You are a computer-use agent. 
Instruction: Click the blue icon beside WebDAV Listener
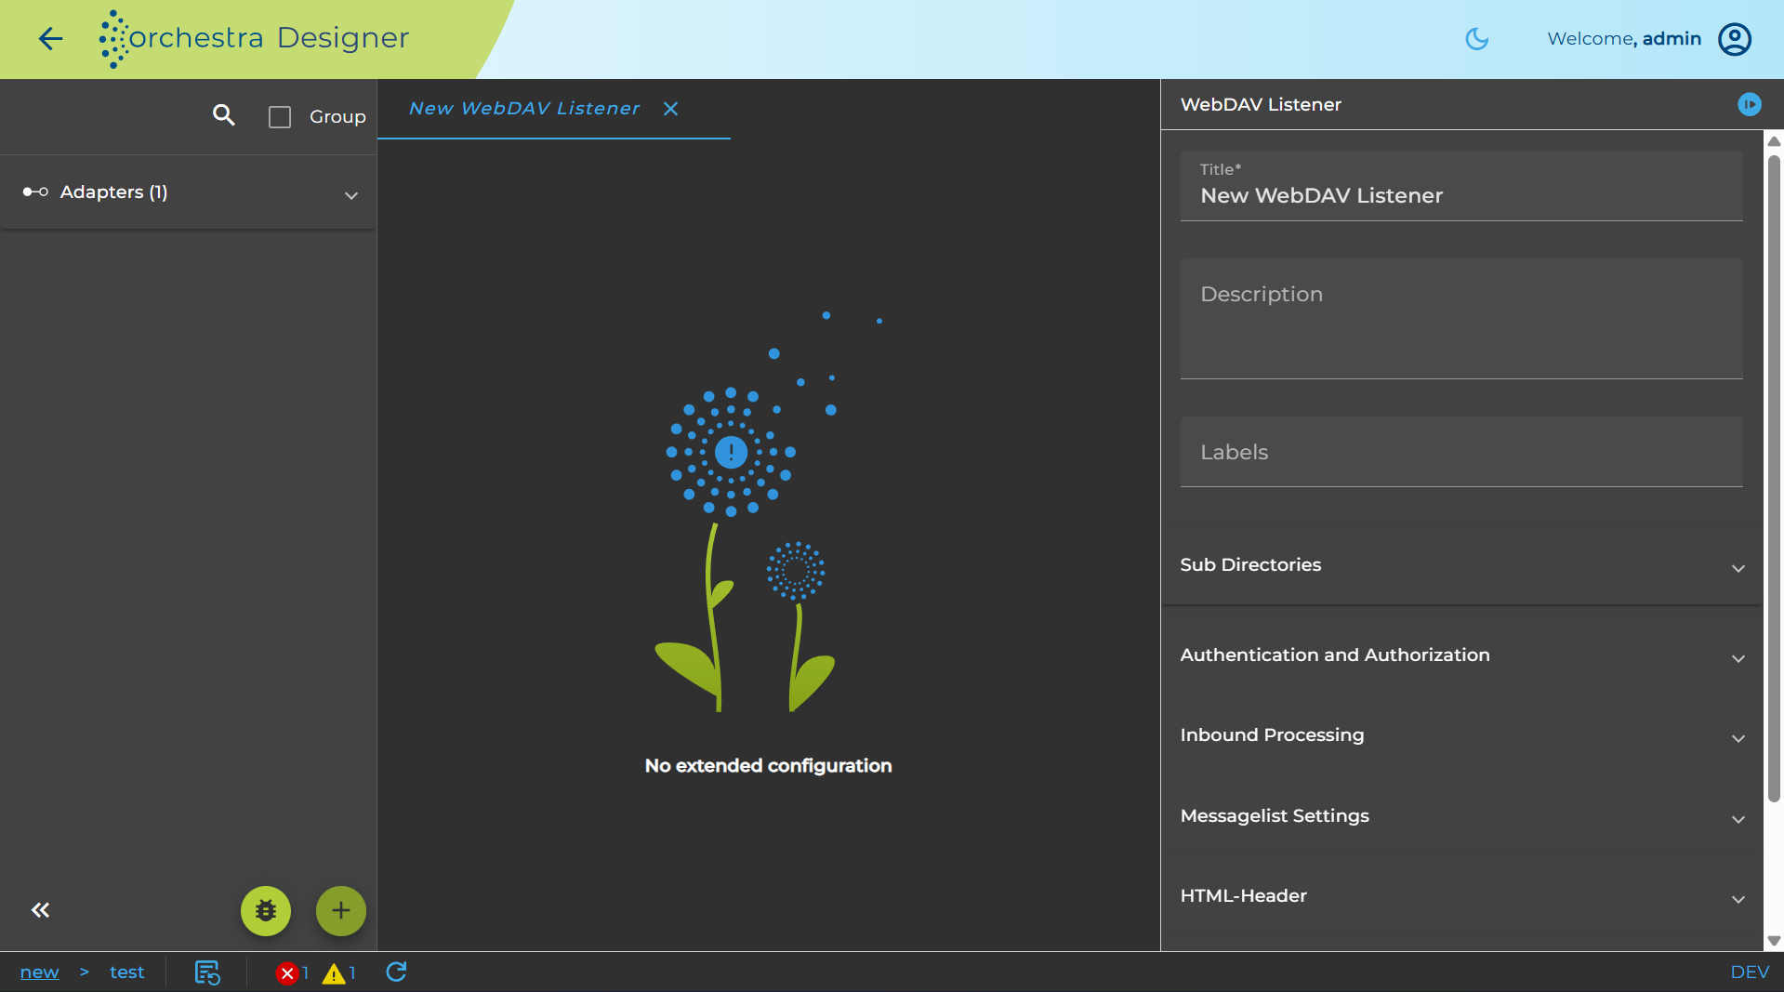(1749, 104)
